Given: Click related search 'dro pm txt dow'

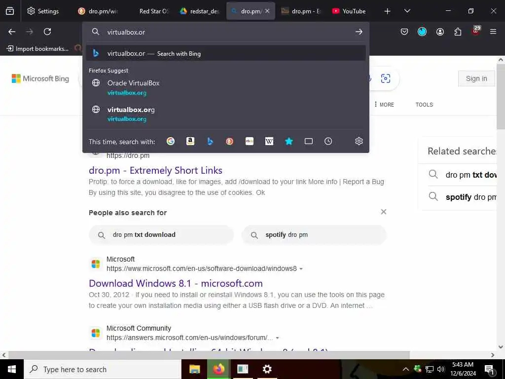Looking at the screenshot, I should (x=462, y=175).
